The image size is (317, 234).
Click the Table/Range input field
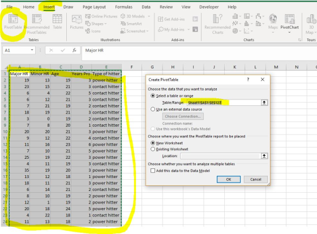coord(224,102)
